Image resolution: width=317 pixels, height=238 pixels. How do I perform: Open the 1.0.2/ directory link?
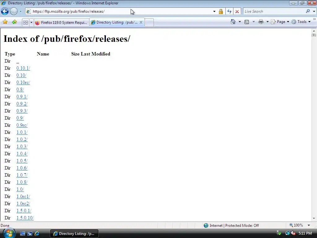point(22,139)
